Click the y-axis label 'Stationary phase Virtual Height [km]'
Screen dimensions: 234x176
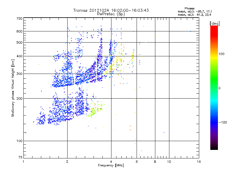(13, 88)
